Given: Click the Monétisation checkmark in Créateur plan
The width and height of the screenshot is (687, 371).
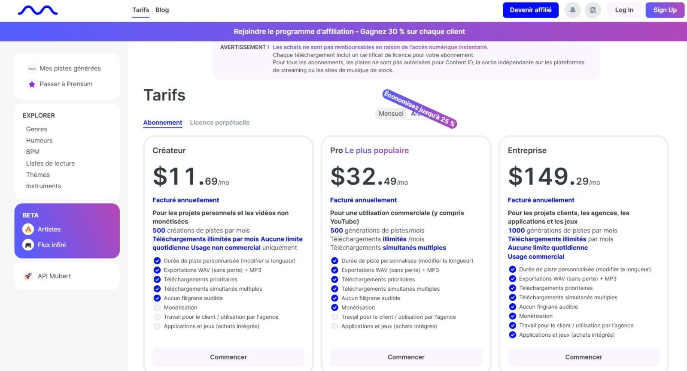Looking at the screenshot, I should tap(157, 308).
